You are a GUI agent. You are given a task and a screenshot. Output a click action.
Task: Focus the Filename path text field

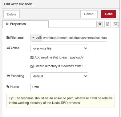[x=75, y=38]
